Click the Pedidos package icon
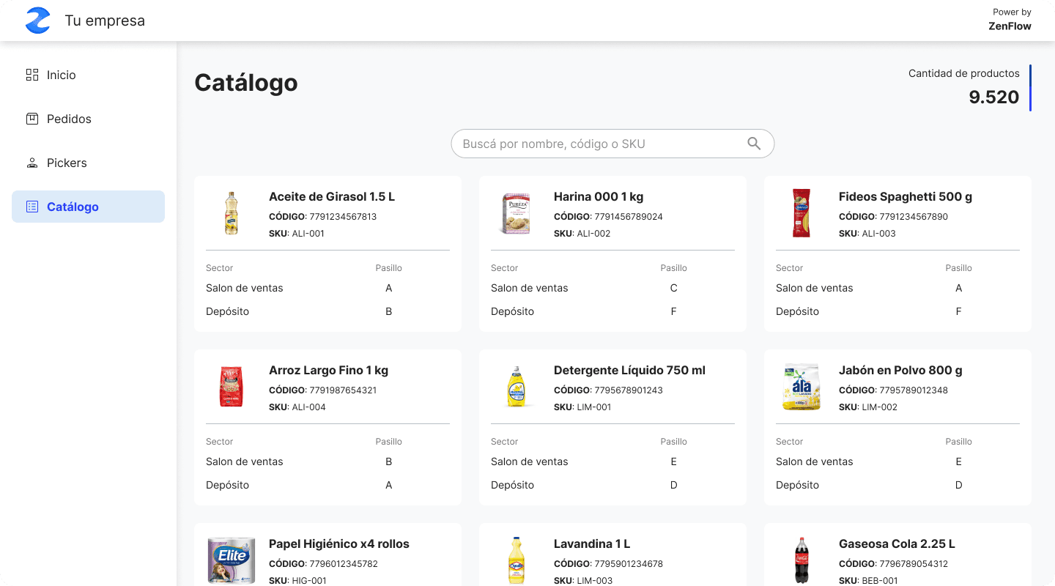This screenshot has width=1055, height=586. [x=32, y=119]
